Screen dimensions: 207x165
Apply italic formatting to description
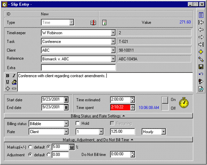(x=14, y=76)
